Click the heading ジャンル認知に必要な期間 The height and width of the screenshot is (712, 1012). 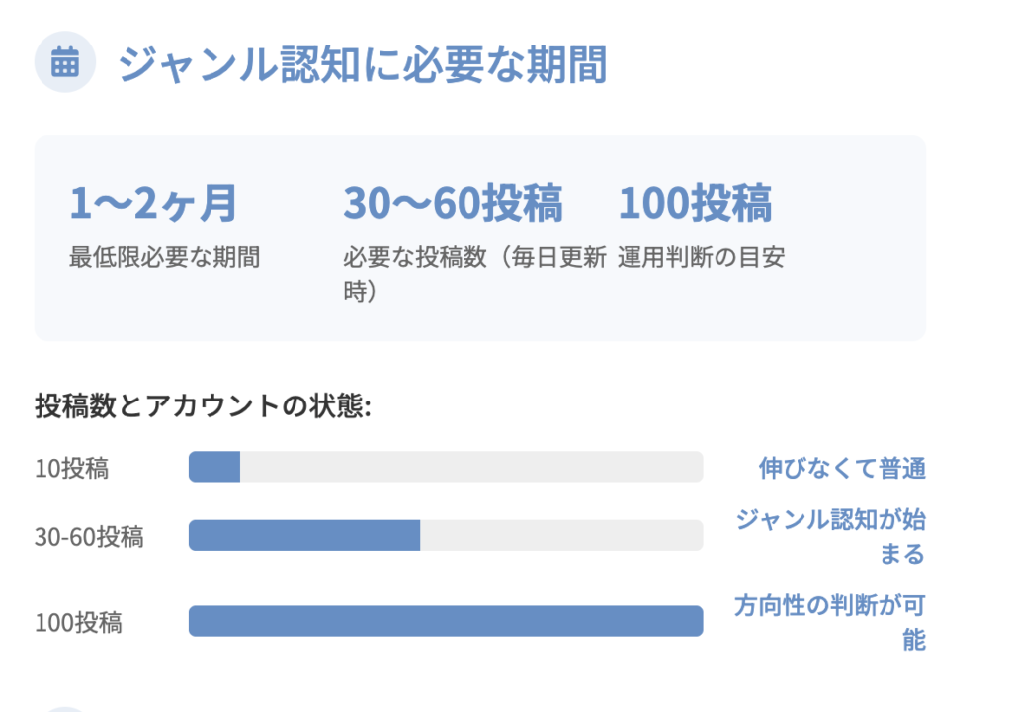pyautogui.click(x=362, y=64)
